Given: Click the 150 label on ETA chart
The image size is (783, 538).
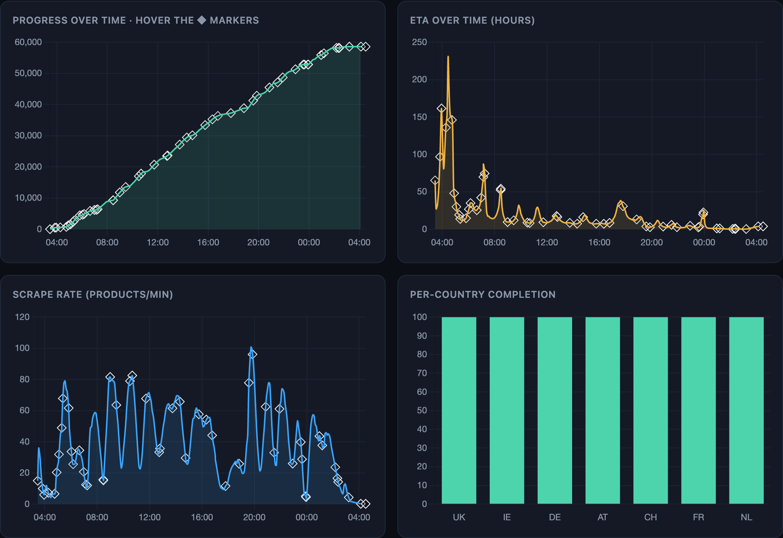Looking at the screenshot, I should [420, 117].
